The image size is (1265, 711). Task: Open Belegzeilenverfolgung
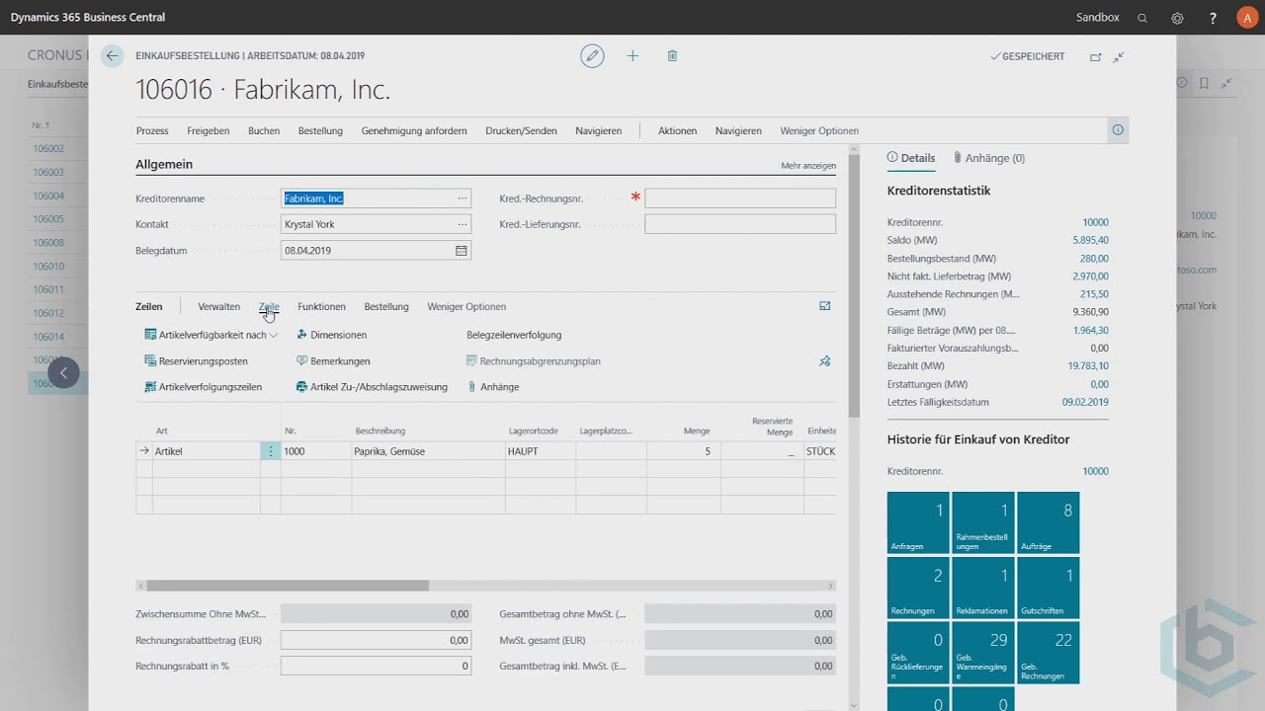(514, 335)
